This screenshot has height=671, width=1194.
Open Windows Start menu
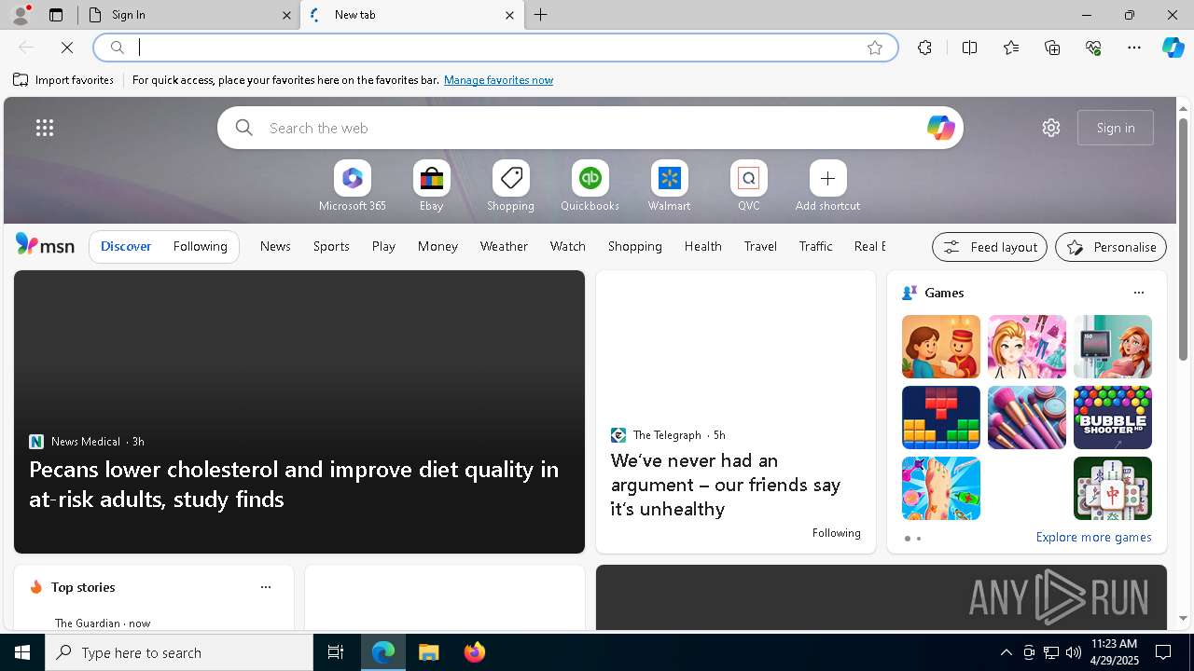point(22,652)
